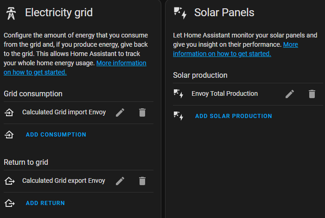The image size is (325, 218).
Task: Click icon left of Envoy Total Production
Action: 178,93
